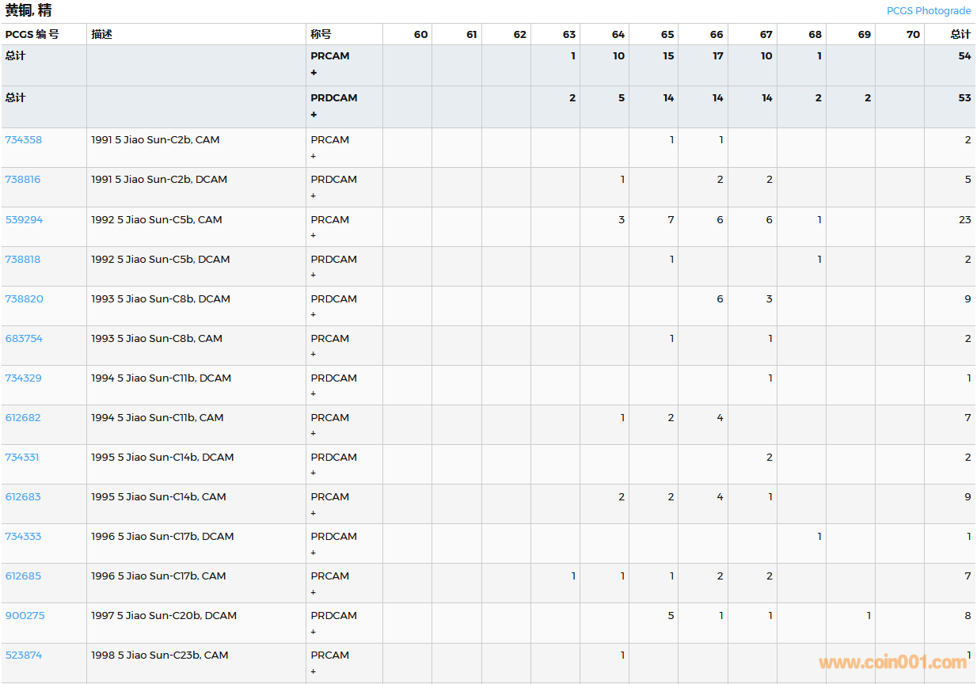Open the PCGS Photograde link
The height and width of the screenshot is (684, 977).
pos(928,11)
